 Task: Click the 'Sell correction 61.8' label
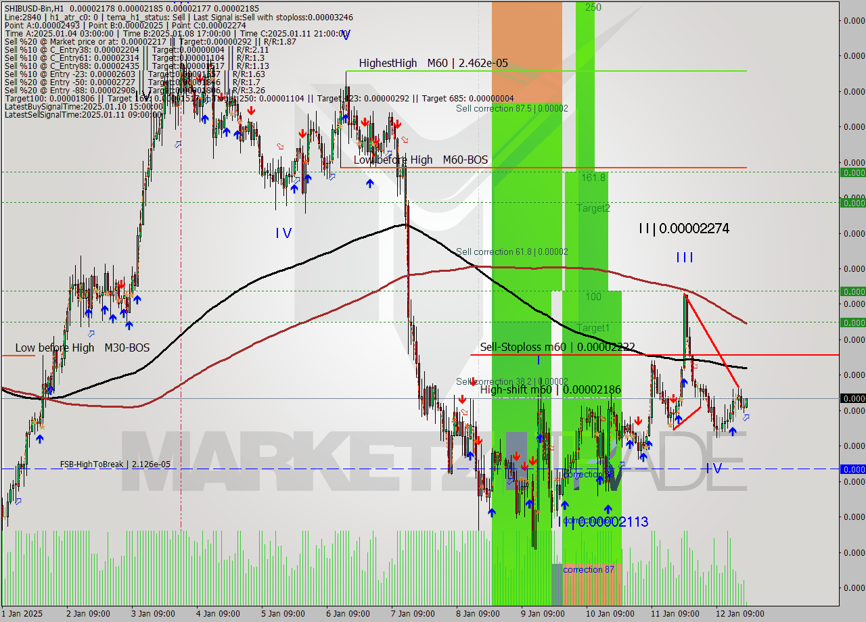pos(512,252)
